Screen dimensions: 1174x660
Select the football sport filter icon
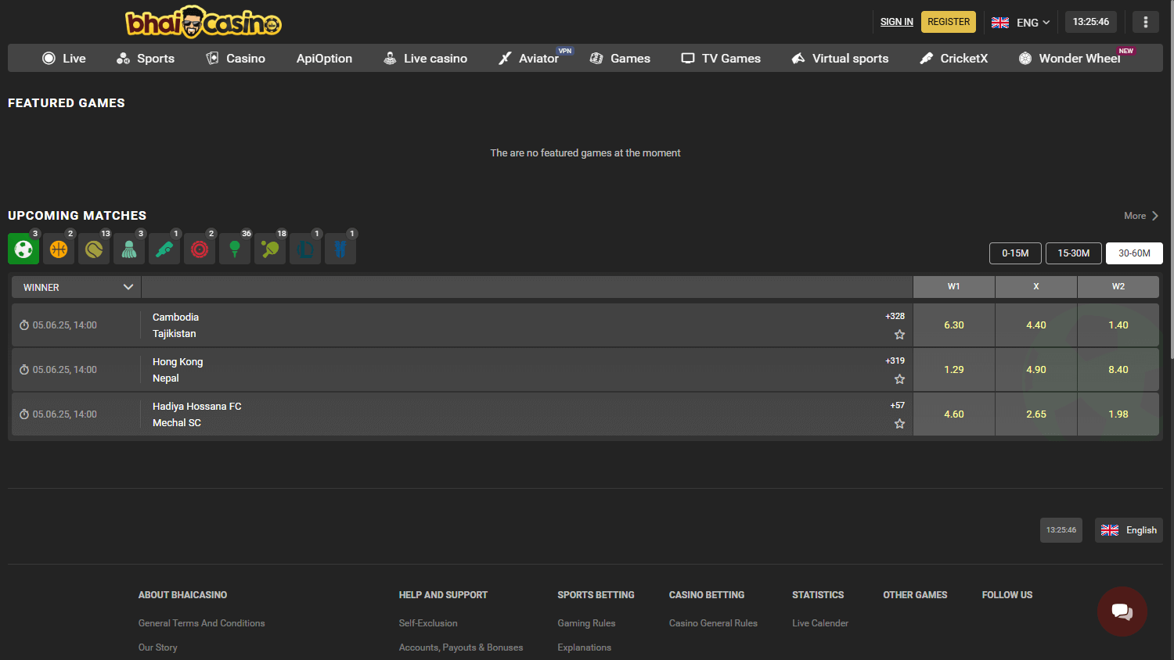pos(23,249)
